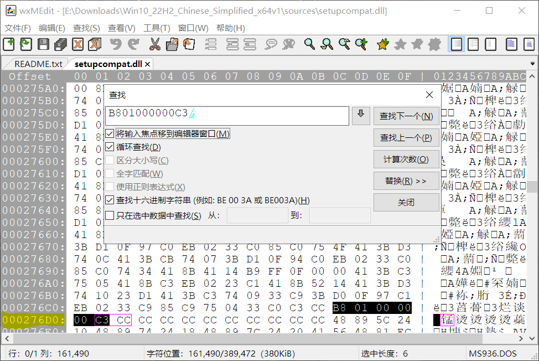
Task: Click the Find magnifier icon in toolbar
Action: tap(310, 44)
